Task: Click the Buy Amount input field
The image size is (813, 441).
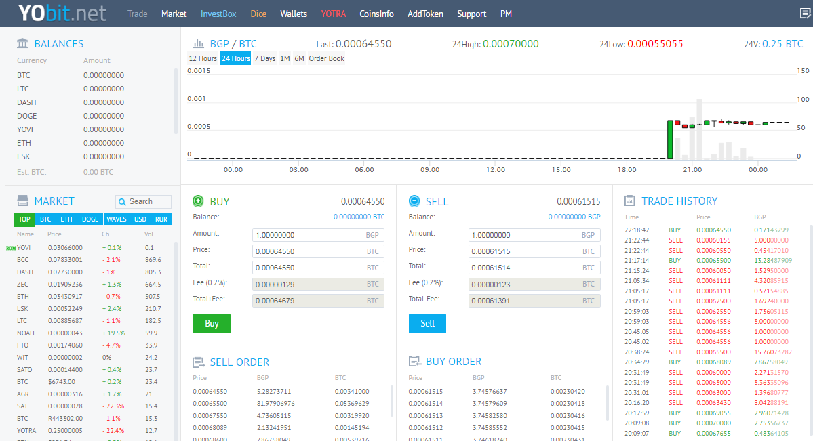Action: tap(319, 235)
